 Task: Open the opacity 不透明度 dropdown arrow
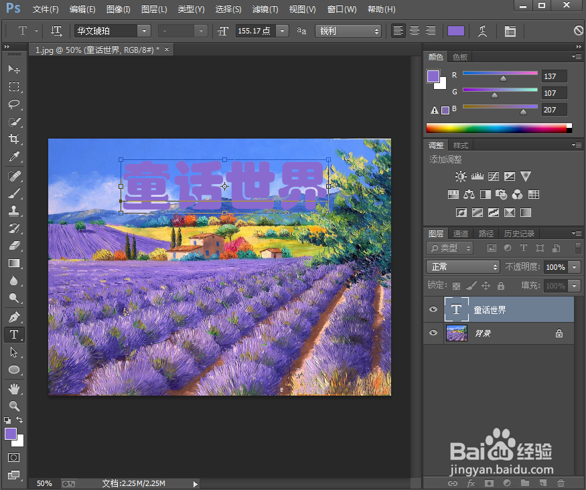[574, 266]
